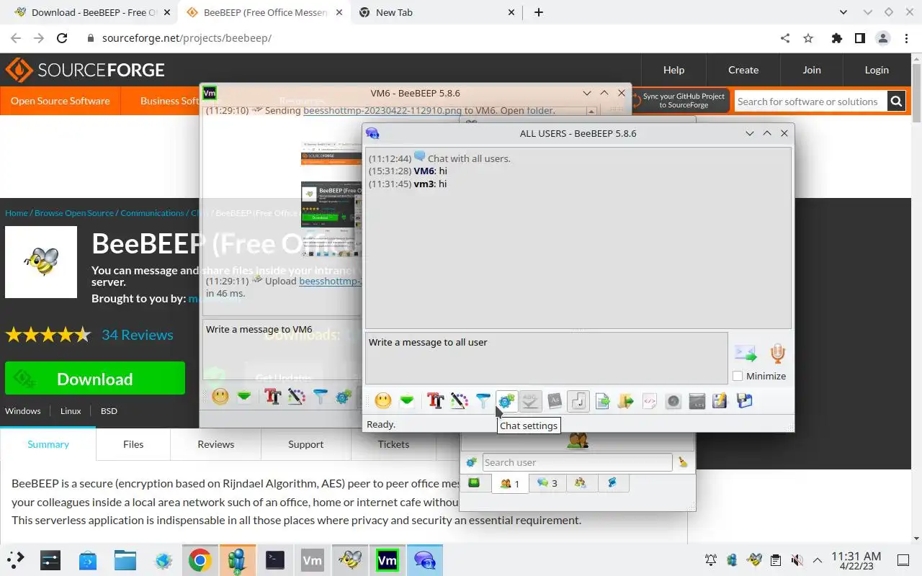The height and width of the screenshot is (576, 922).
Task: Open font settings (TT icon) in ALL USERS chat
Action: [x=435, y=400]
